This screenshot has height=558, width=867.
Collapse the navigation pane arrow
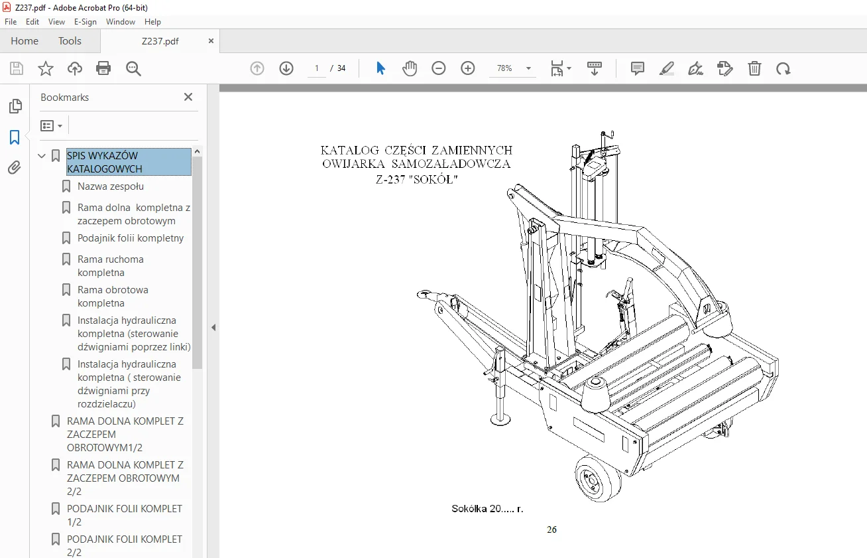coord(213,327)
